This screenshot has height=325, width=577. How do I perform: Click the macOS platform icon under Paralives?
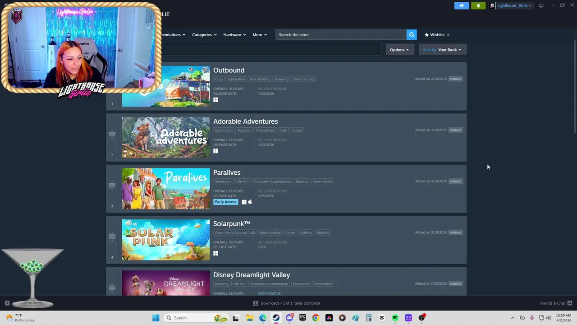(x=250, y=202)
